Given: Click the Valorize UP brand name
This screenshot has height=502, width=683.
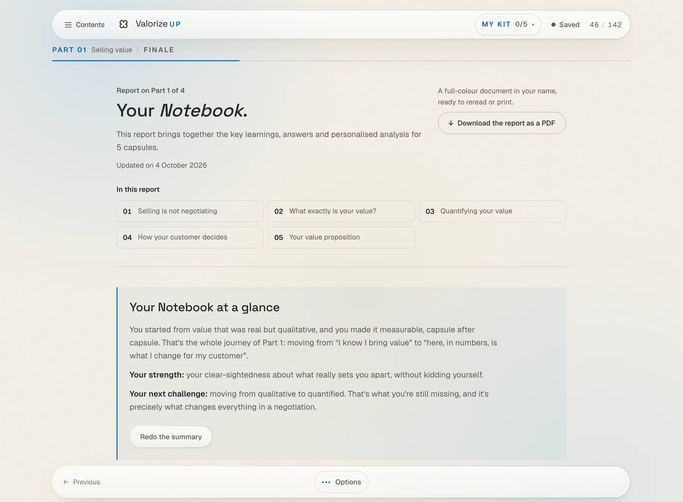Looking at the screenshot, I should click(158, 24).
